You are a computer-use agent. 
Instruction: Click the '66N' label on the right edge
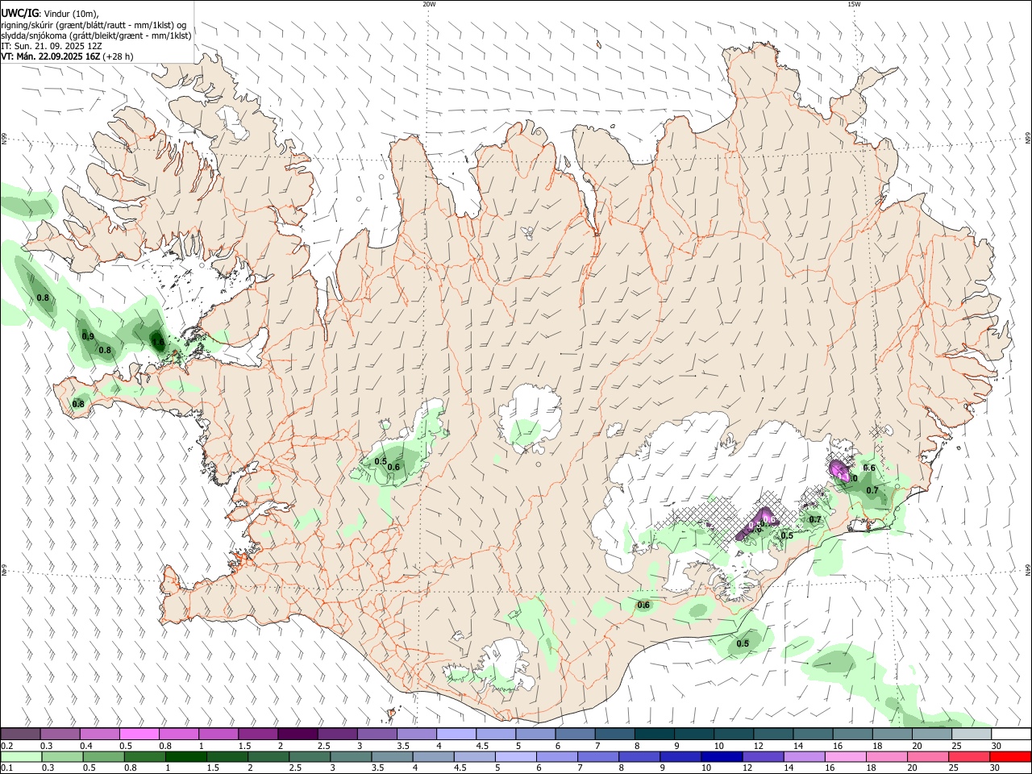tap(1028, 139)
